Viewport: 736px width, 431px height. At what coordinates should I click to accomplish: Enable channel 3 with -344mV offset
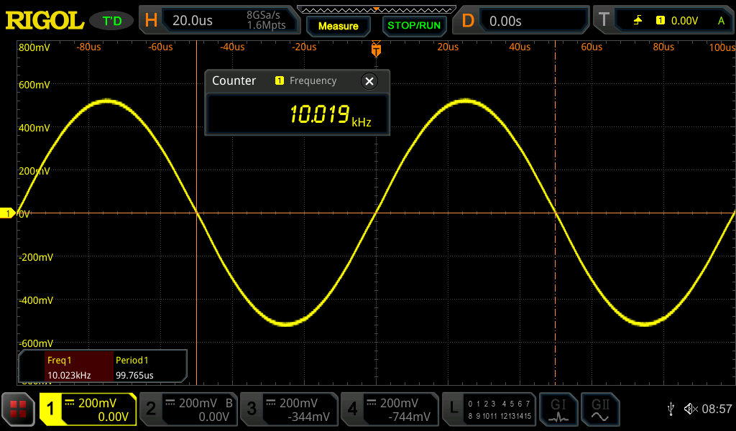pos(288,409)
